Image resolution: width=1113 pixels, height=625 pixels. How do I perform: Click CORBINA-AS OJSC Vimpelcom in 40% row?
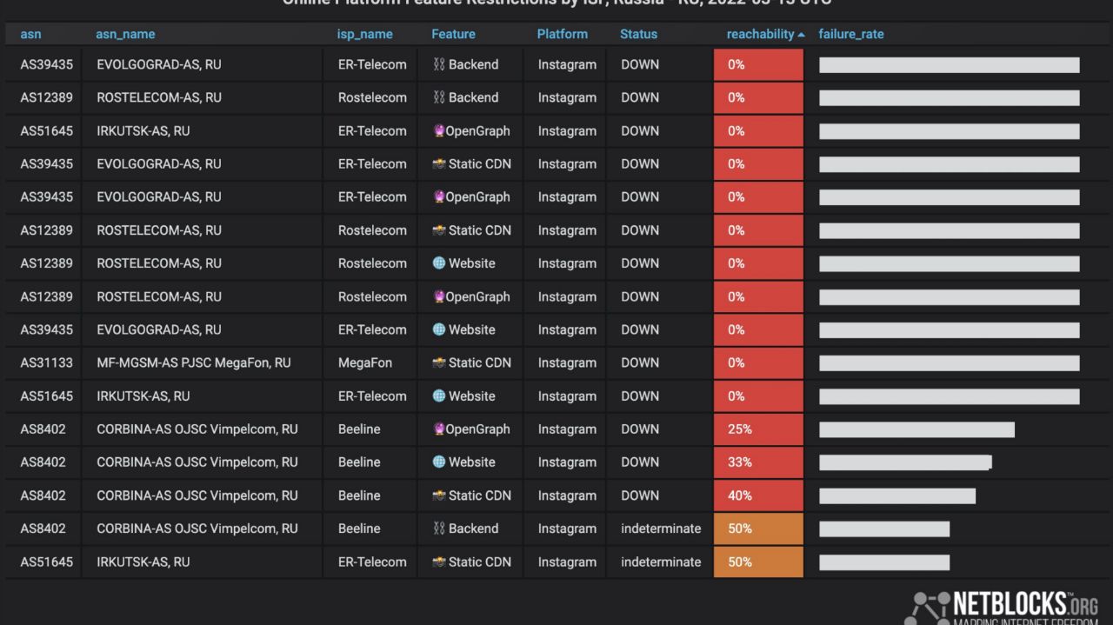[197, 495]
